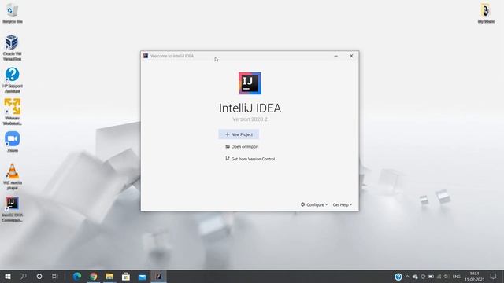Show hidden system tray icons
This screenshot has height=283, width=504.
pyautogui.click(x=407, y=277)
